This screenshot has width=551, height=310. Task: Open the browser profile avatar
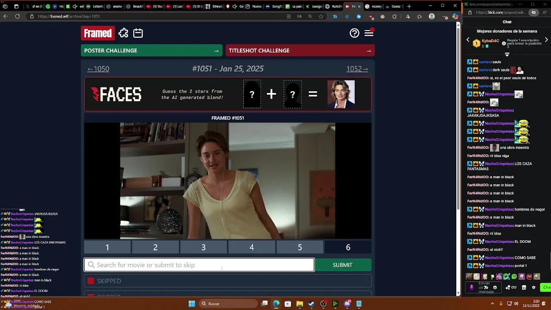click(x=432, y=16)
